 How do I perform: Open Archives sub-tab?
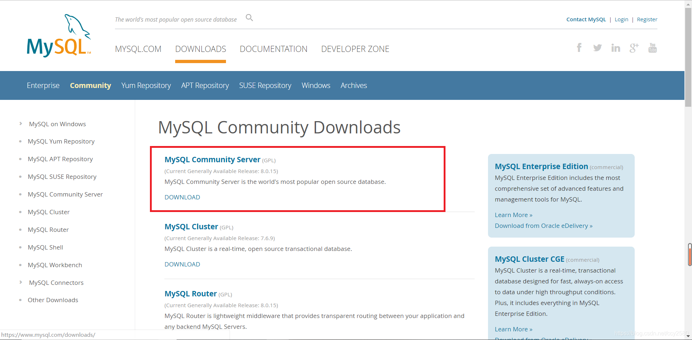point(354,85)
